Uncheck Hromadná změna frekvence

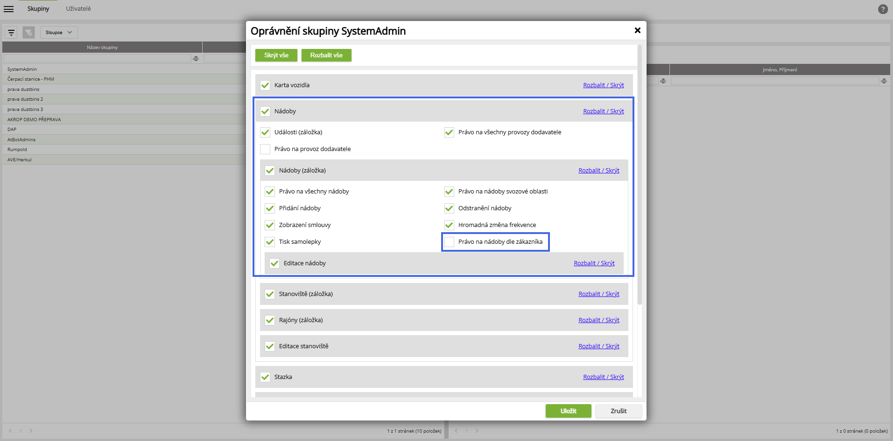pyautogui.click(x=449, y=225)
